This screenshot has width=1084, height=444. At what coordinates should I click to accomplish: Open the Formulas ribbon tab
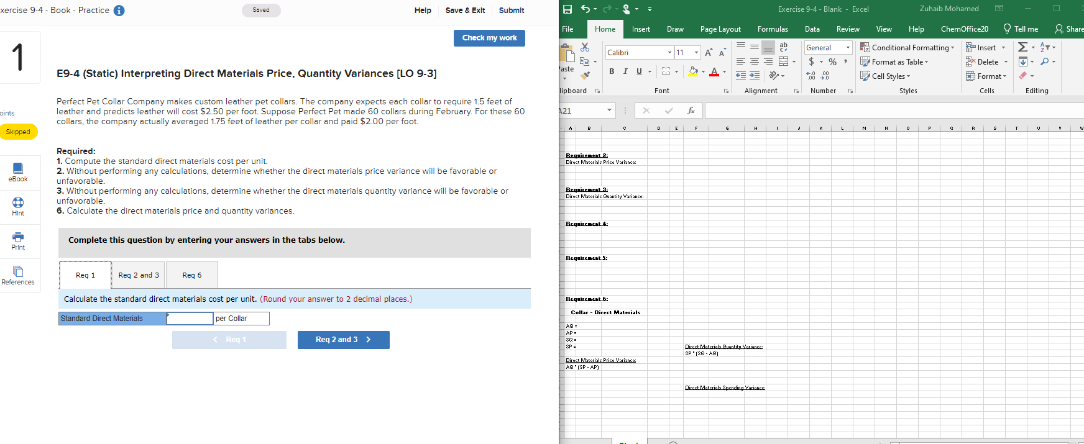(x=773, y=29)
